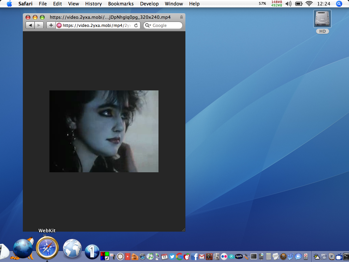Close the Safari window with red button

(x=28, y=17)
